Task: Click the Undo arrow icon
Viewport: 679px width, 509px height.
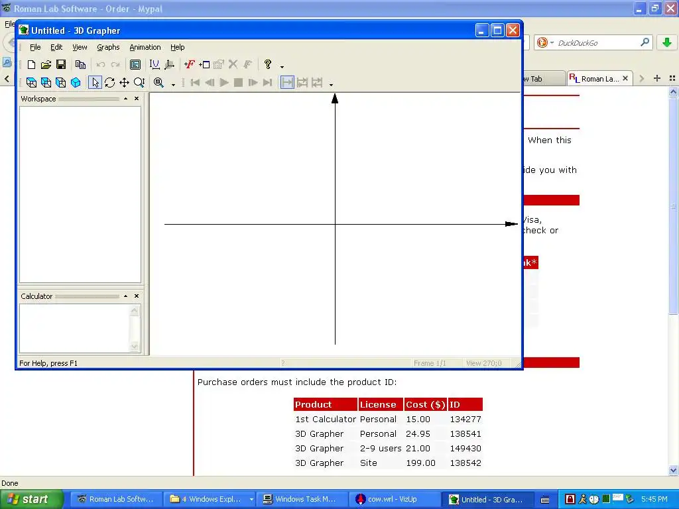Action: point(101,64)
